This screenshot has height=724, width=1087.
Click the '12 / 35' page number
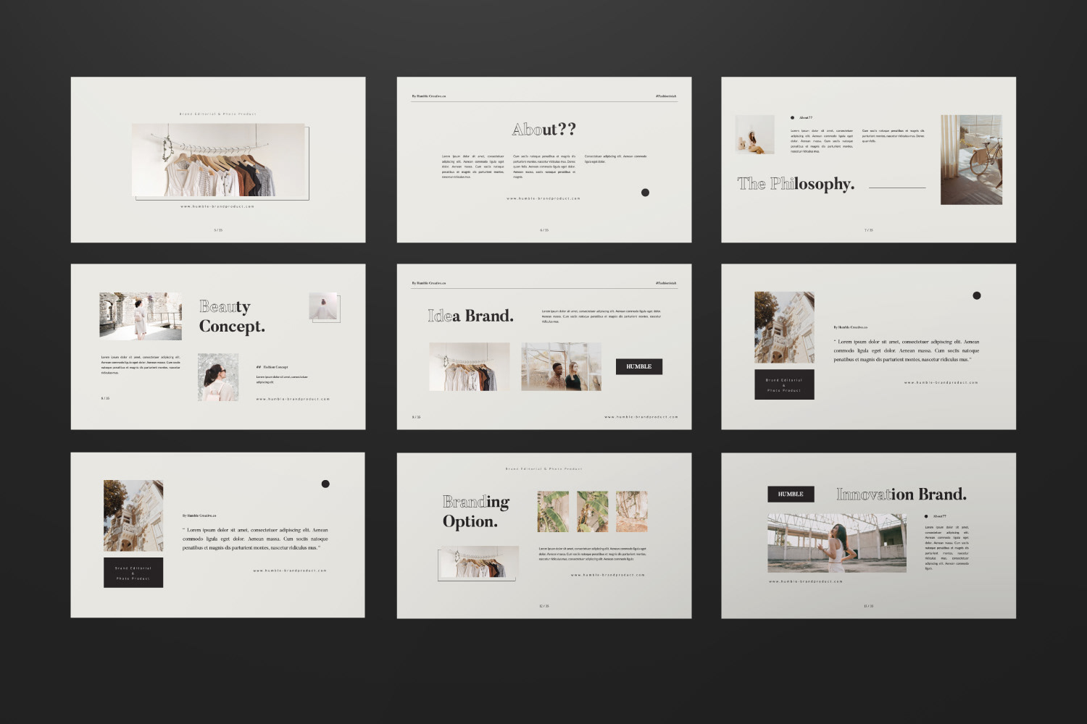click(x=544, y=606)
